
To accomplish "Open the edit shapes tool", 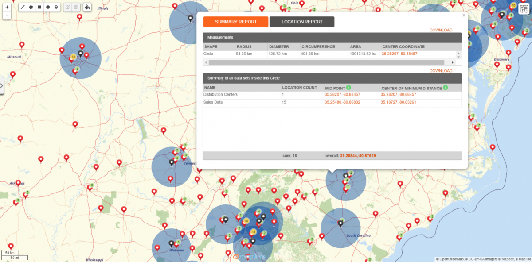I will (67, 7).
